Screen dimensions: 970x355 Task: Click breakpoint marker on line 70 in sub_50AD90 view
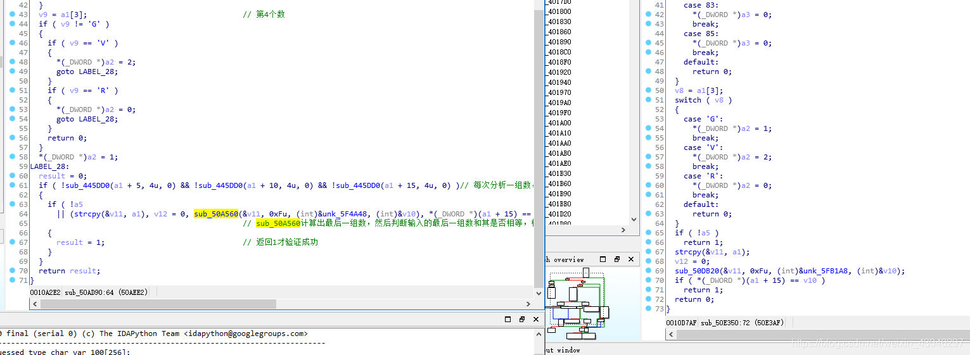(x=13, y=270)
